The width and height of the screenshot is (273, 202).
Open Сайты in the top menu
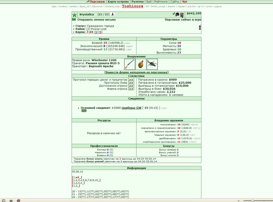coord(175,1)
